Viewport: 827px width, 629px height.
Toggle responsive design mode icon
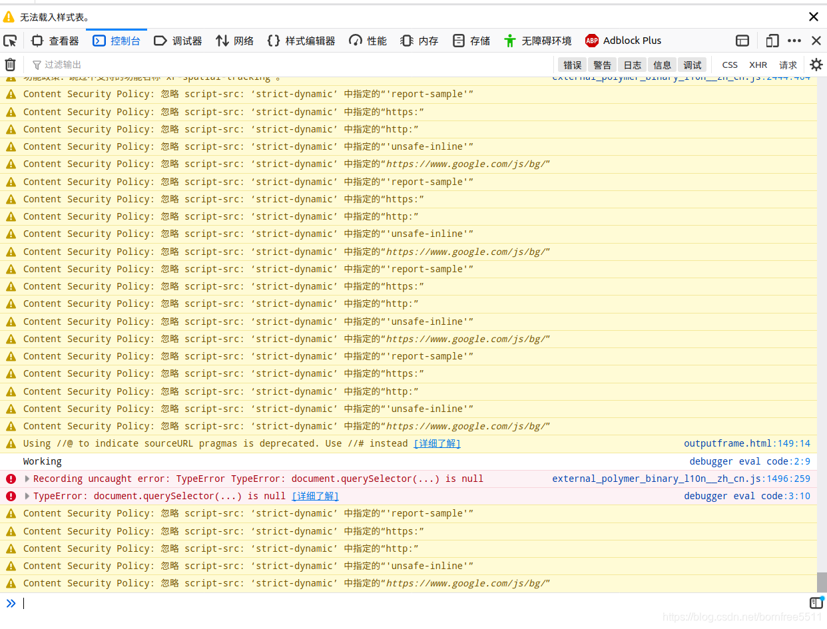[772, 41]
